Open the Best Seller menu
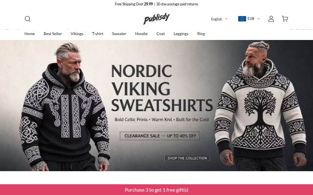 (53, 34)
